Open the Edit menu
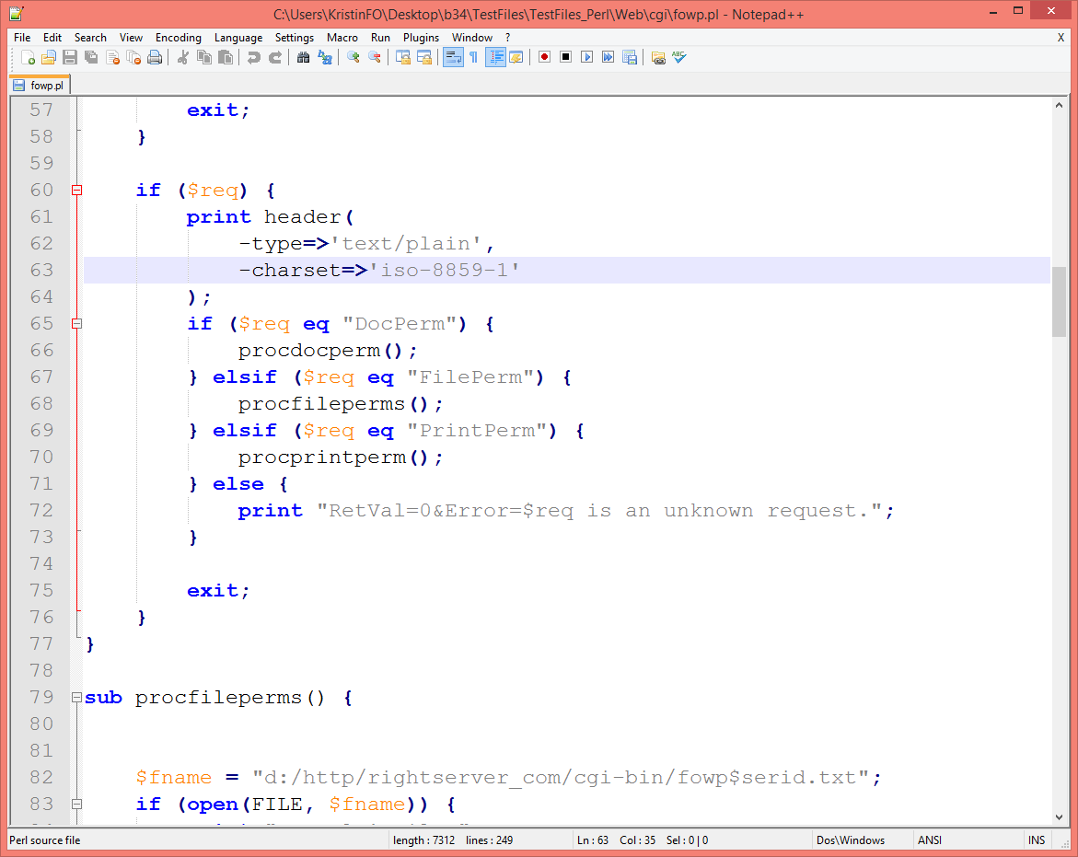1078x857 pixels. tap(52, 38)
